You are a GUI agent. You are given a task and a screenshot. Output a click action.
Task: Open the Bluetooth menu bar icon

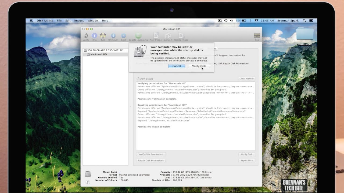point(250,21)
